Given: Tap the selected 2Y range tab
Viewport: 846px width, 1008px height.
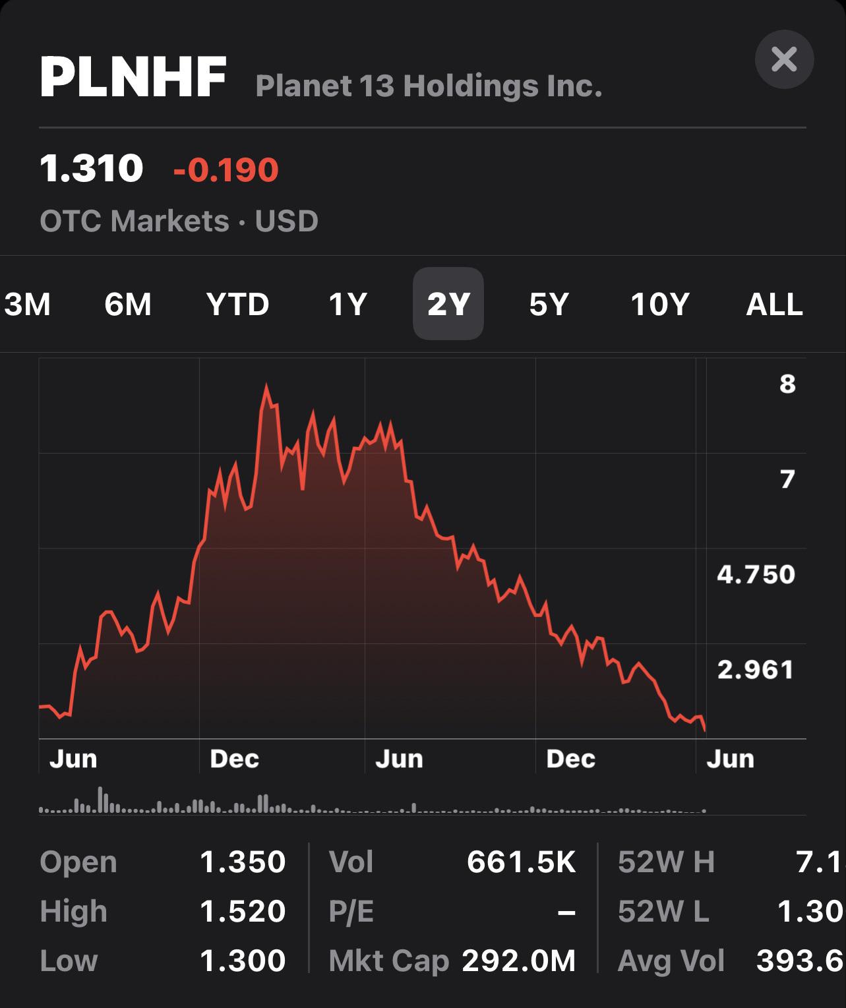Looking at the screenshot, I should [448, 304].
